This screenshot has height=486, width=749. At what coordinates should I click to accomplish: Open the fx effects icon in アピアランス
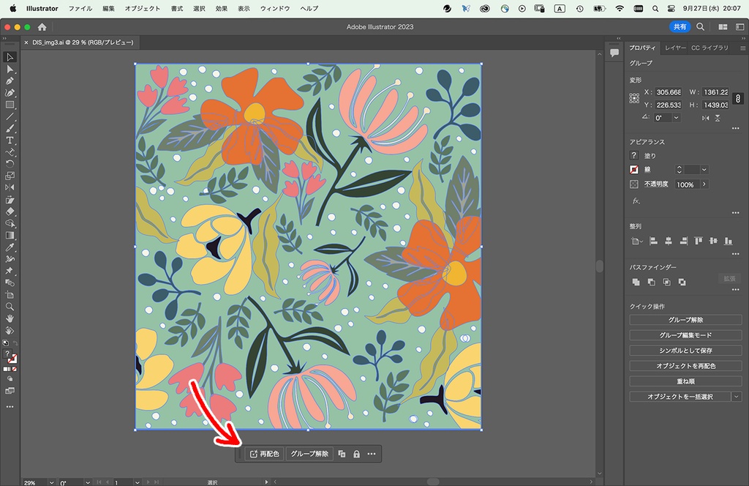(x=636, y=201)
